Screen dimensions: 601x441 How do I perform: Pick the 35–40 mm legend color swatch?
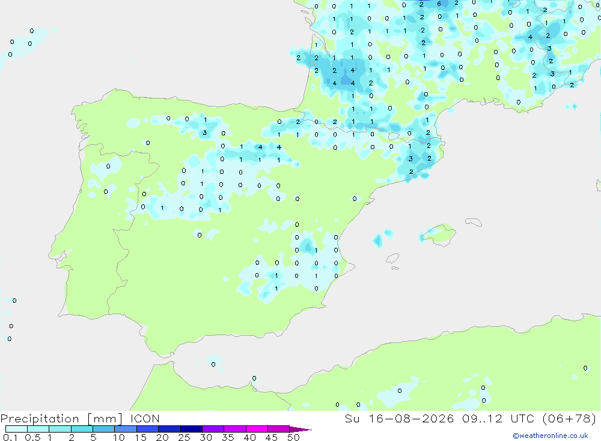tap(235, 429)
